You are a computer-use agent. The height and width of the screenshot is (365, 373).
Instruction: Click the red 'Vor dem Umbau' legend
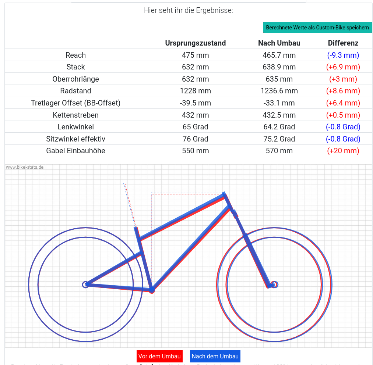[159, 356]
